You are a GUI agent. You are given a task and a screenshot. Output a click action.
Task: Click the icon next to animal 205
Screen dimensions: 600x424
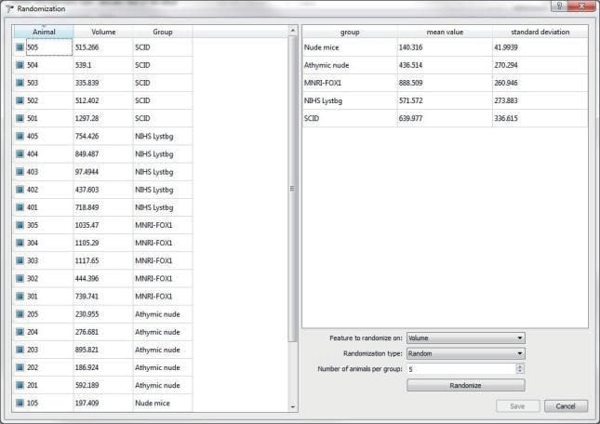20,314
